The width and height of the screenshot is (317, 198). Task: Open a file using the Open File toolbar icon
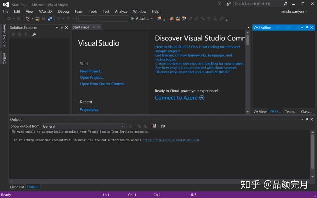[x=37, y=18]
